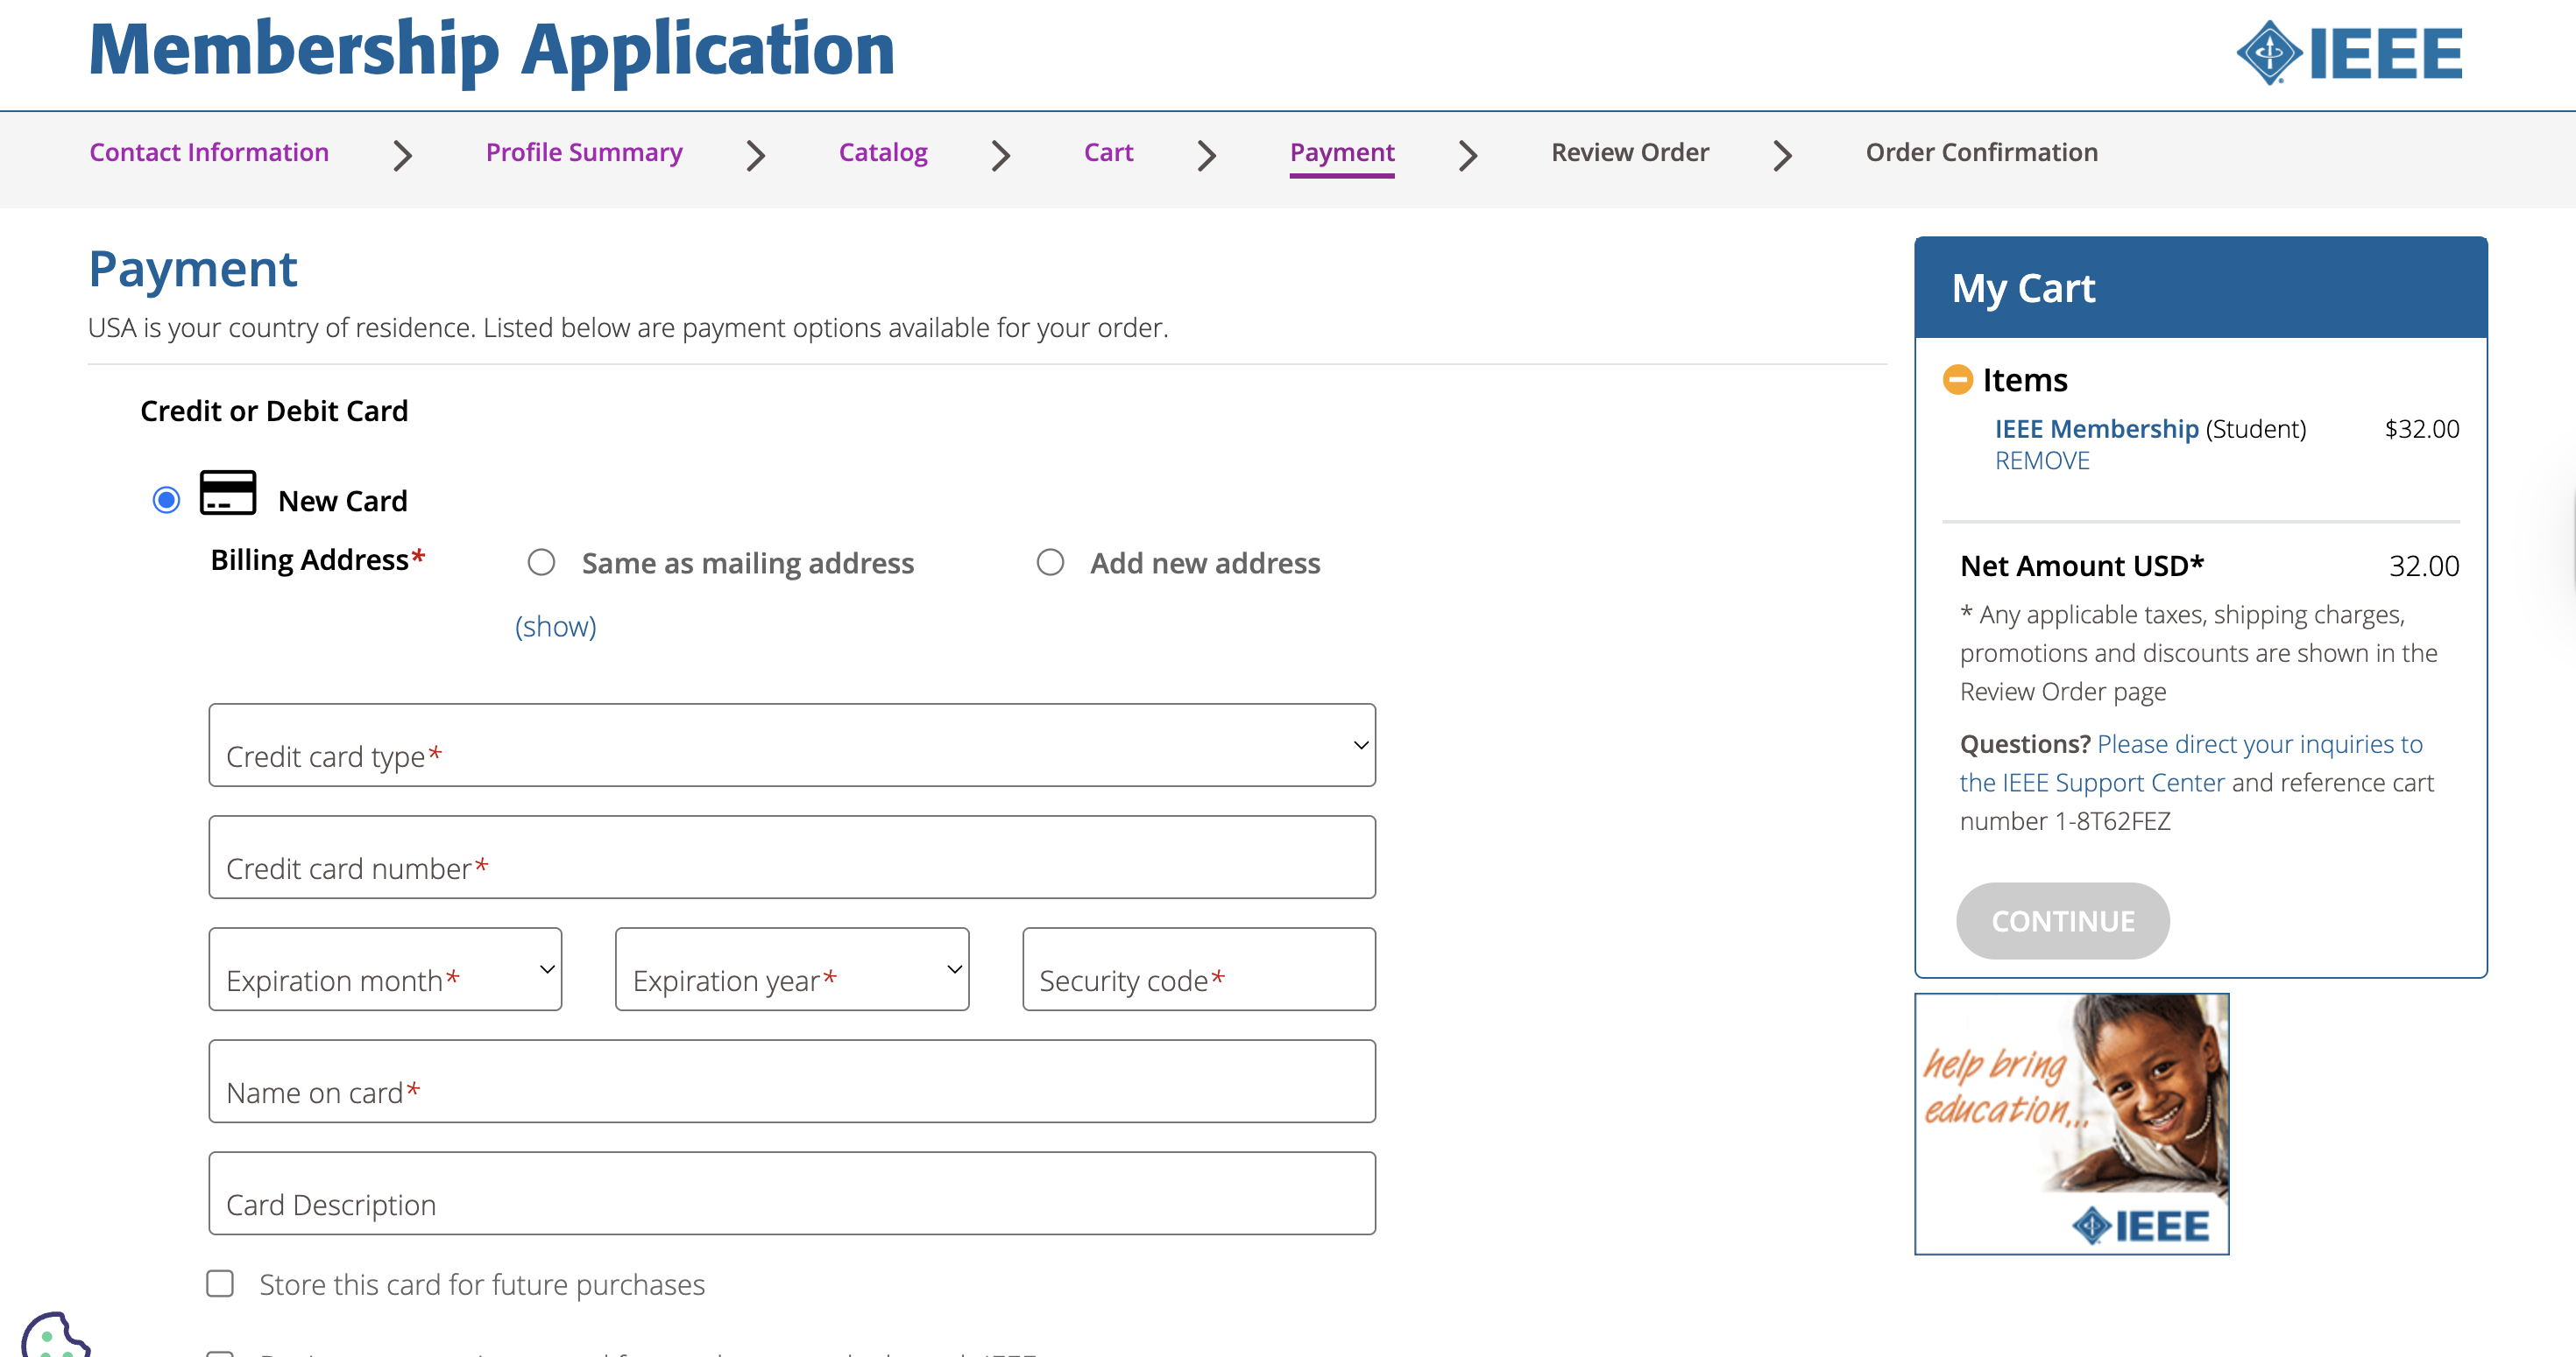
Task: Click the chevron after Payment step
Action: (1467, 155)
